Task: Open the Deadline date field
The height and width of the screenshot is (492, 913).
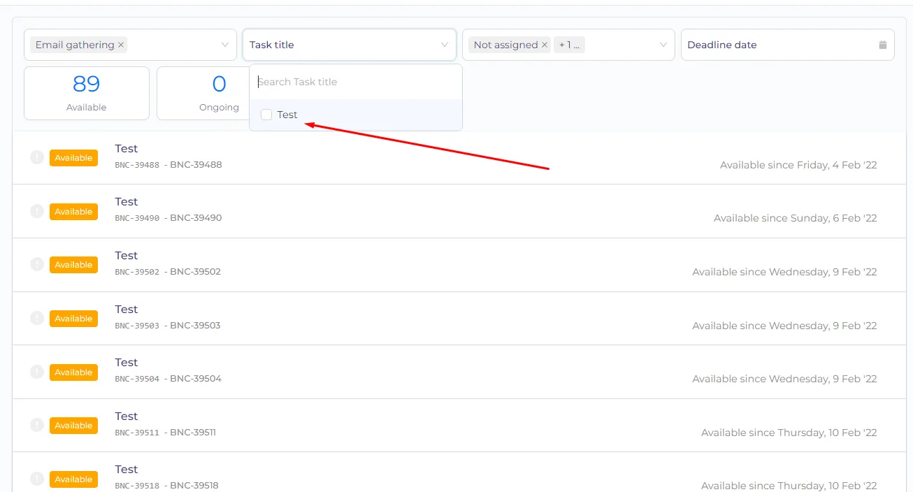Action: click(x=788, y=45)
